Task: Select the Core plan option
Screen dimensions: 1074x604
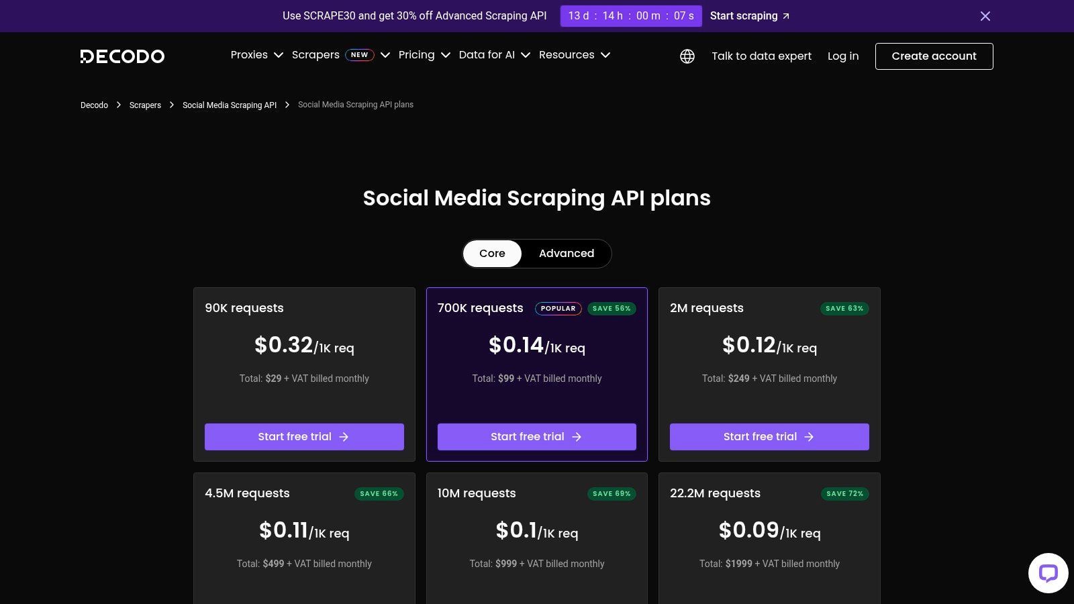Action: pos(491,253)
